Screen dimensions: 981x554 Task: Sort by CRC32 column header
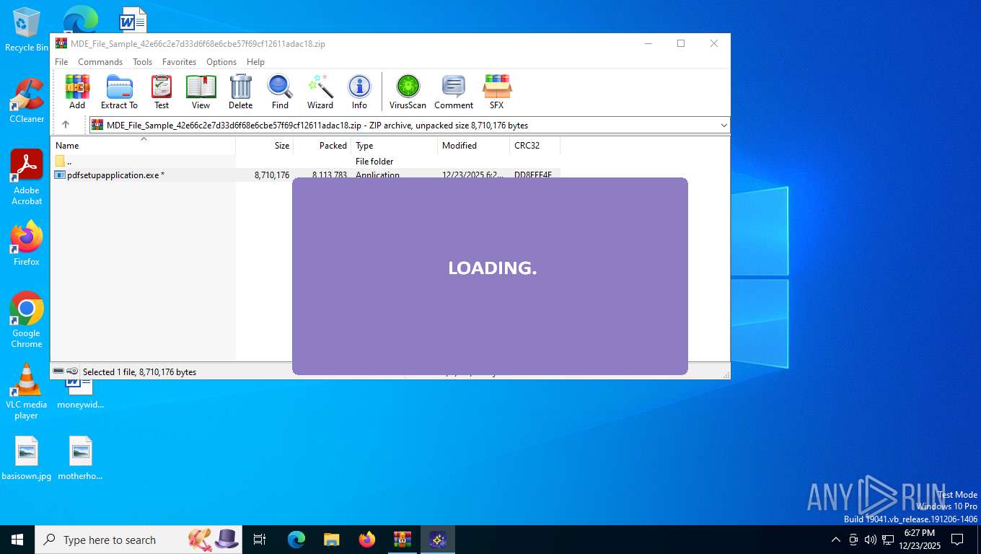pyautogui.click(x=535, y=145)
